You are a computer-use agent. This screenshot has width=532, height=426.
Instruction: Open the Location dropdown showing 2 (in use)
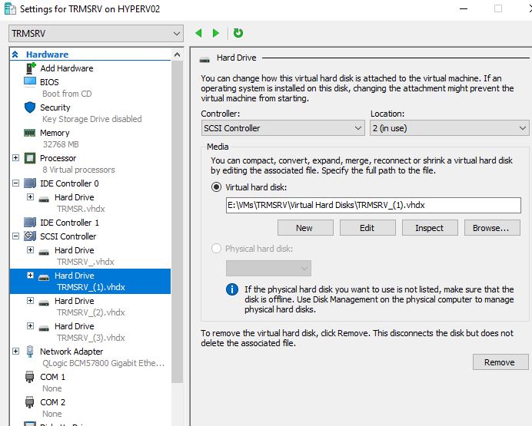tap(449, 128)
